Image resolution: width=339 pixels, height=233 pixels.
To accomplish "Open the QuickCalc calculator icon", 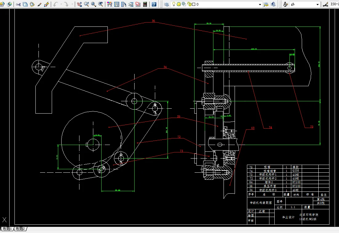I will click(x=145, y=4).
